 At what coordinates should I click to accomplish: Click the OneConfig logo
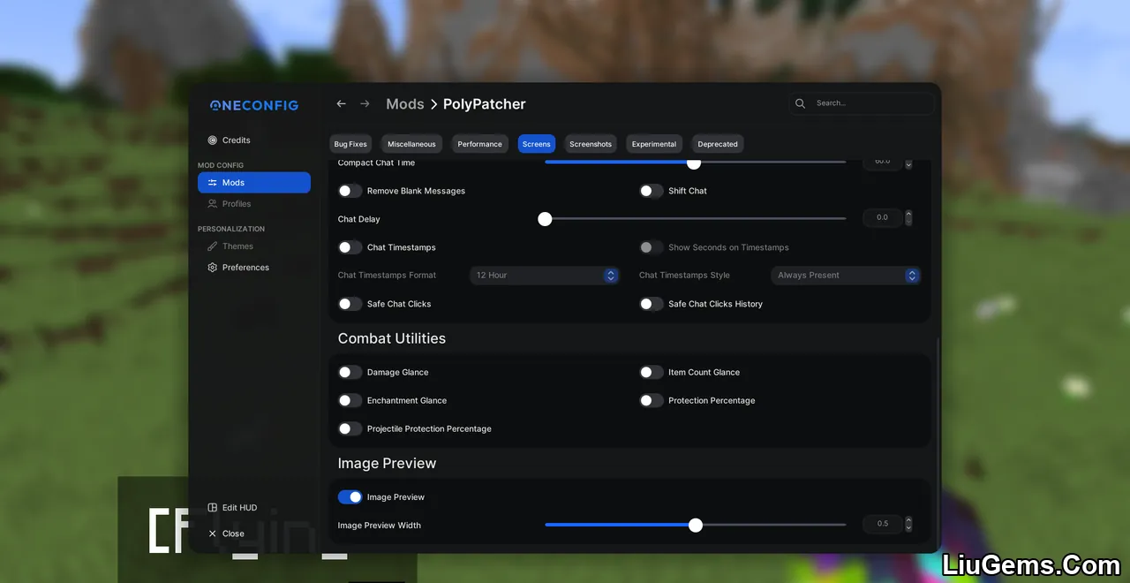(x=254, y=105)
